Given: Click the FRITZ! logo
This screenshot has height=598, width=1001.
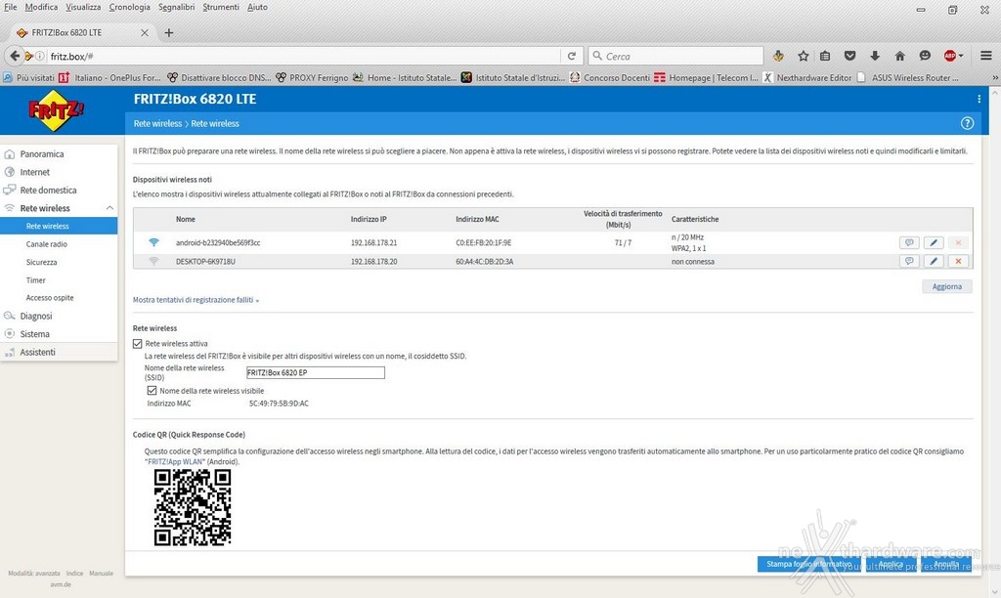Looking at the screenshot, I should point(56,109).
